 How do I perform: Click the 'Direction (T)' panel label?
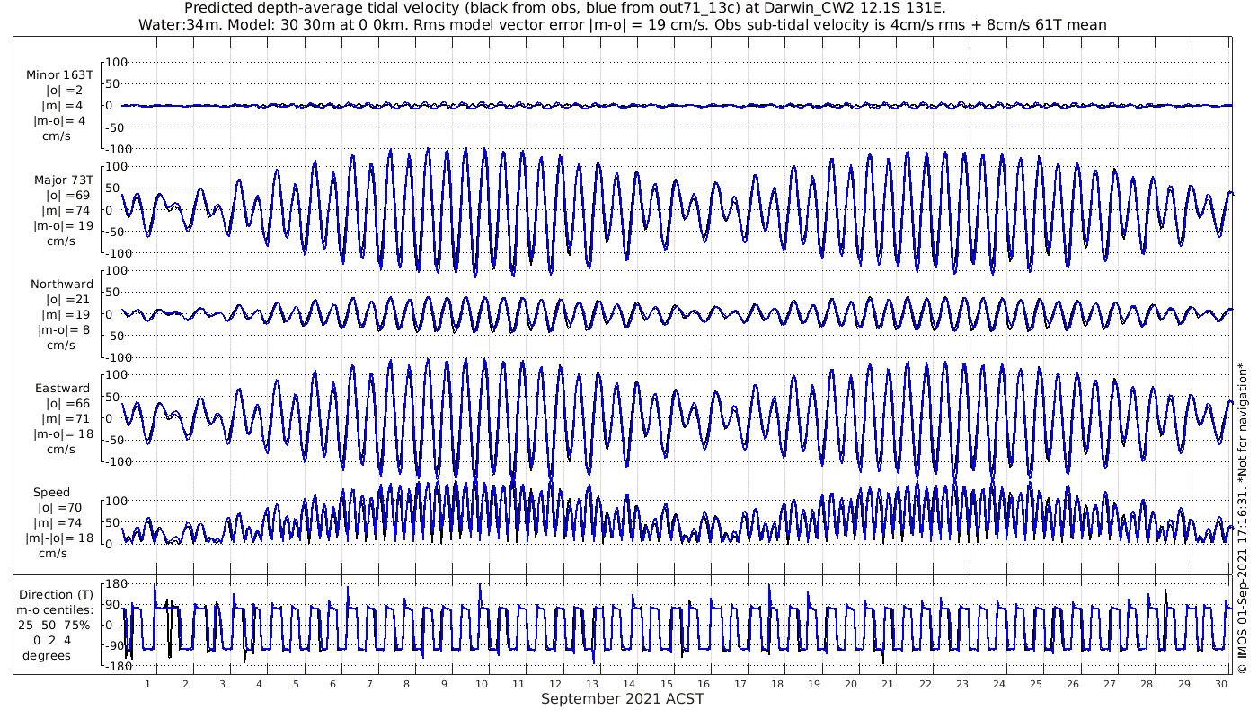click(x=58, y=594)
